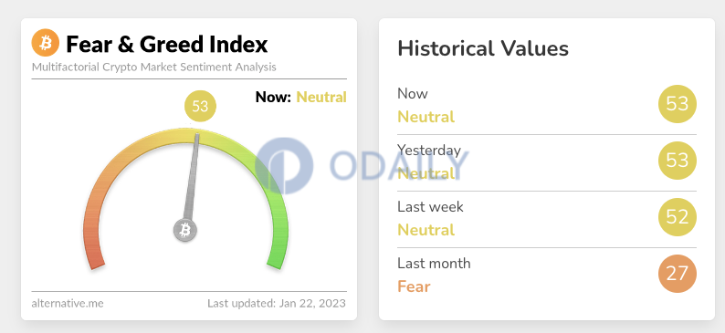725x333 pixels.
Task: Click the red fear end of gauge
Action: tap(96, 261)
